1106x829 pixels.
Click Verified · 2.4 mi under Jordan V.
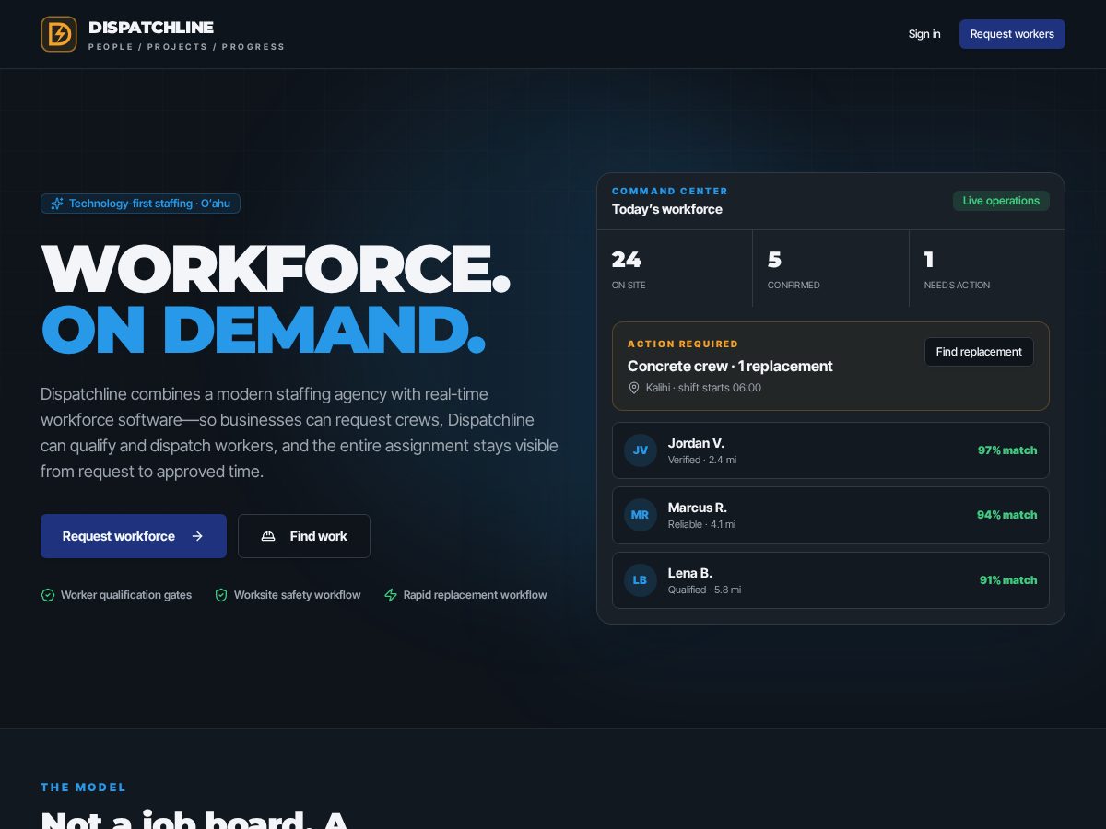click(x=702, y=460)
